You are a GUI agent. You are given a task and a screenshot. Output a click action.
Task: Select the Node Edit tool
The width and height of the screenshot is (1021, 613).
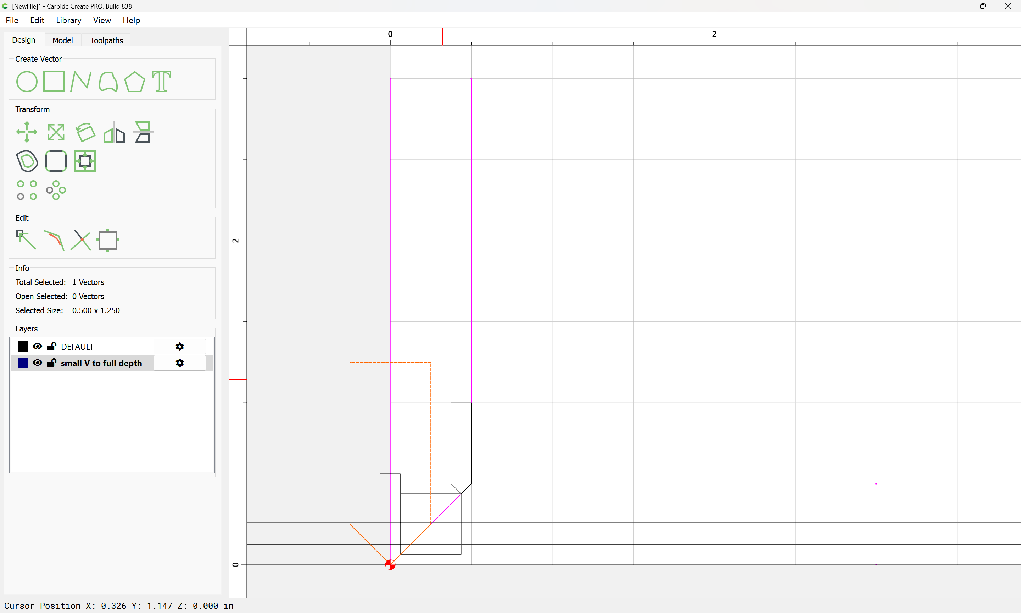tap(26, 240)
